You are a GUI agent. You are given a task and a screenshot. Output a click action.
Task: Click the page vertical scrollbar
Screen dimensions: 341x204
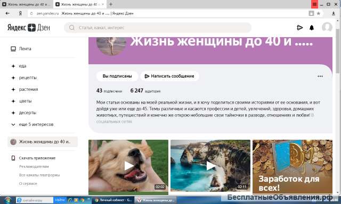coord(338,51)
